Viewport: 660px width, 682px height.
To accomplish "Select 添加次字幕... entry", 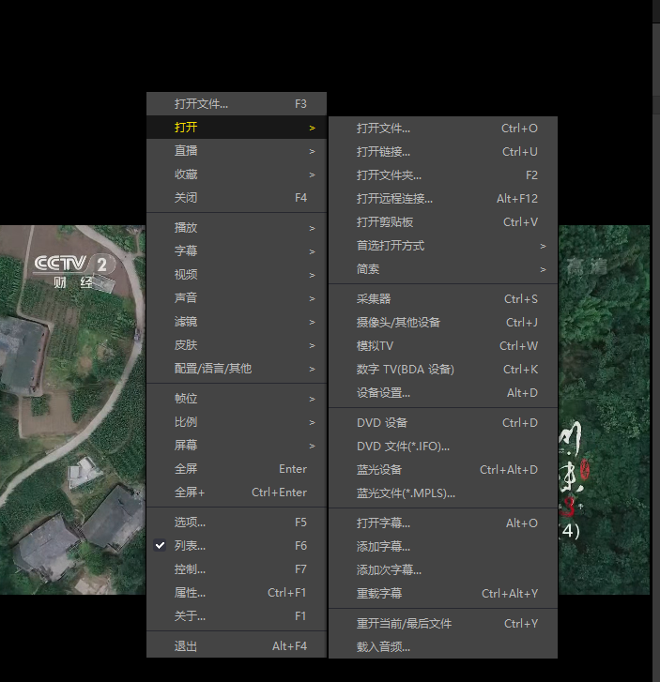I will 443,570.
